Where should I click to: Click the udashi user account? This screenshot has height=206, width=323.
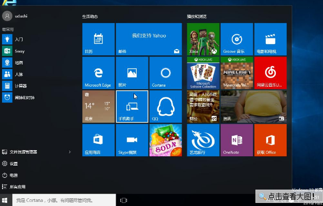click(15, 16)
